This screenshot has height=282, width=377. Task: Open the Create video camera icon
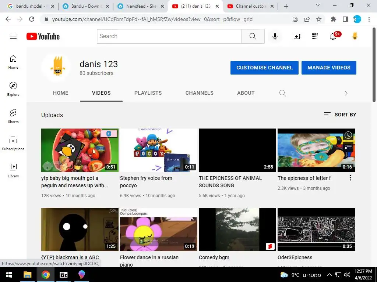point(297,36)
